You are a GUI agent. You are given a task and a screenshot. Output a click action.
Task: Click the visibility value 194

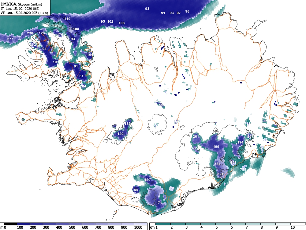tap(241, 142)
